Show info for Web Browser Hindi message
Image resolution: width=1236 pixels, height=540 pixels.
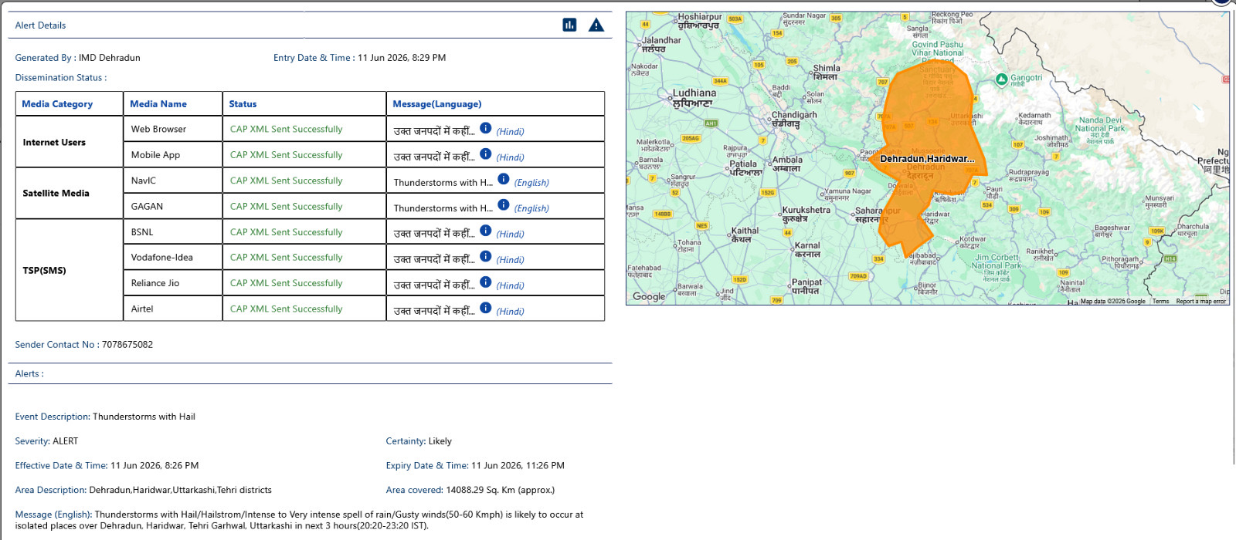485,128
